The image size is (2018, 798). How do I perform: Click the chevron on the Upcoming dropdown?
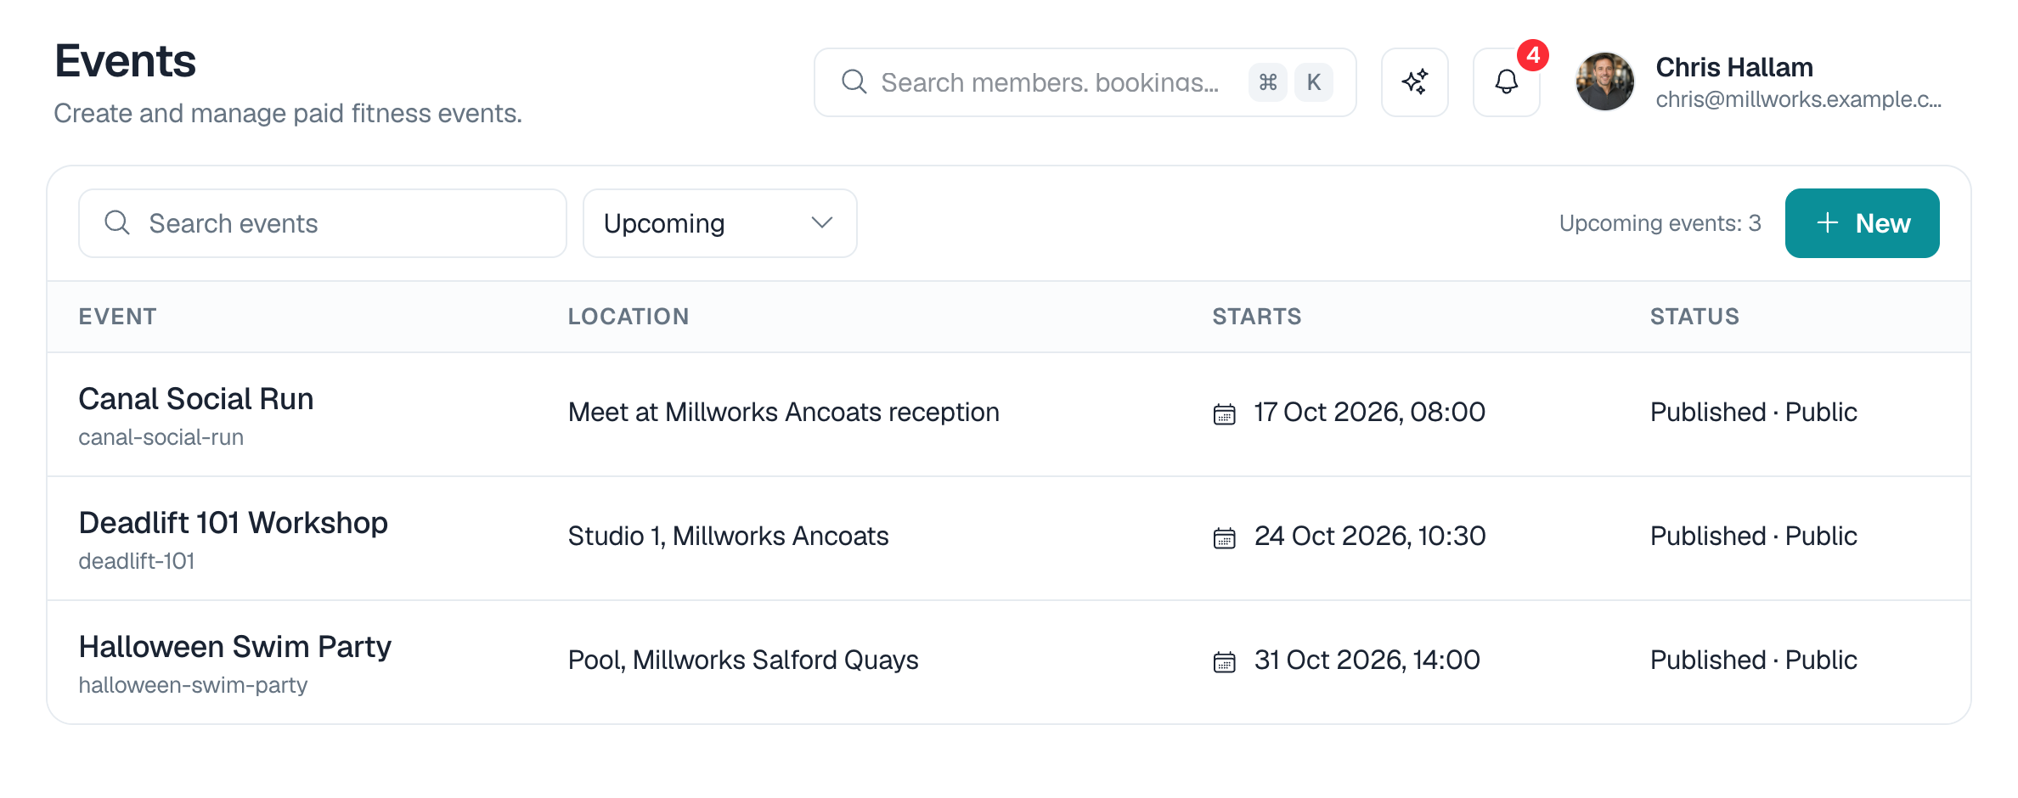click(821, 223)
